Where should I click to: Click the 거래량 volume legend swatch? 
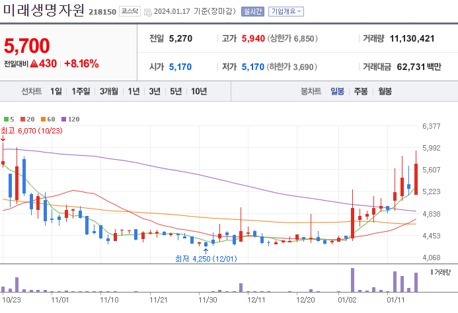click(x=432, y=272)
